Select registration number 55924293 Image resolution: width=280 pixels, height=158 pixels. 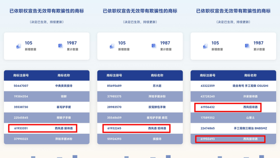114,139
